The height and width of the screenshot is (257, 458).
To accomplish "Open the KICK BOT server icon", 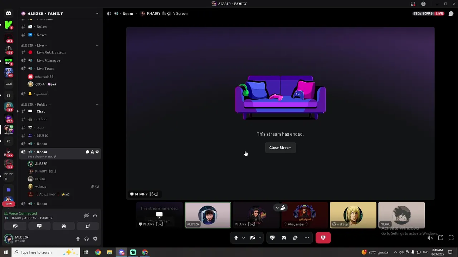I will pyautogui.click(x=9, y=61).
